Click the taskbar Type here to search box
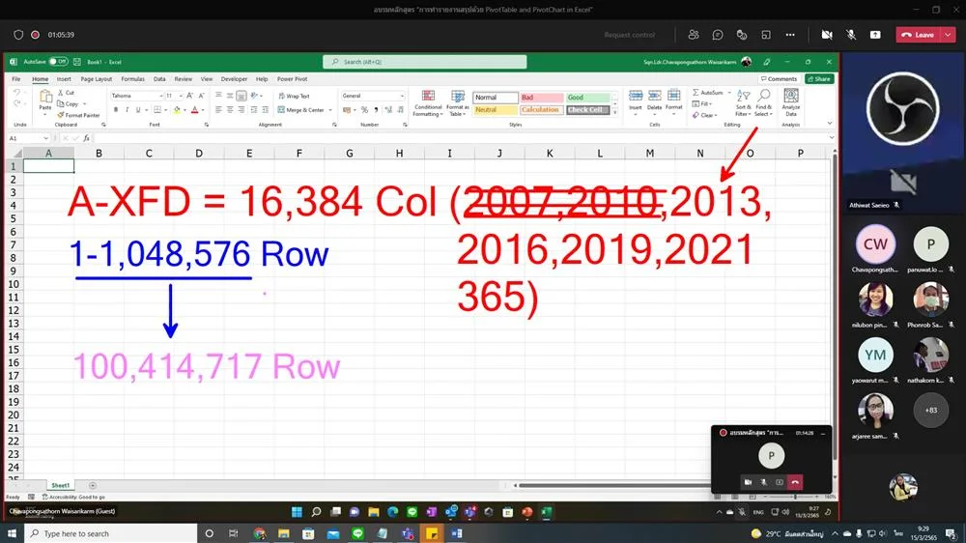This screenshot has width=966, height=543. (x=111, y=533)
